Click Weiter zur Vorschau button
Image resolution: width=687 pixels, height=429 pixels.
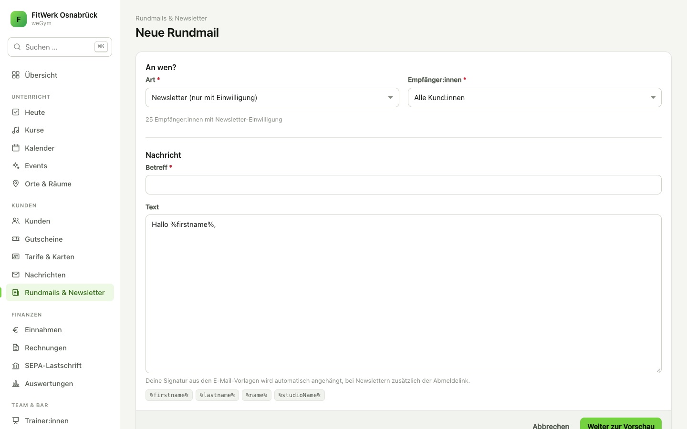(x=621, y=424)
